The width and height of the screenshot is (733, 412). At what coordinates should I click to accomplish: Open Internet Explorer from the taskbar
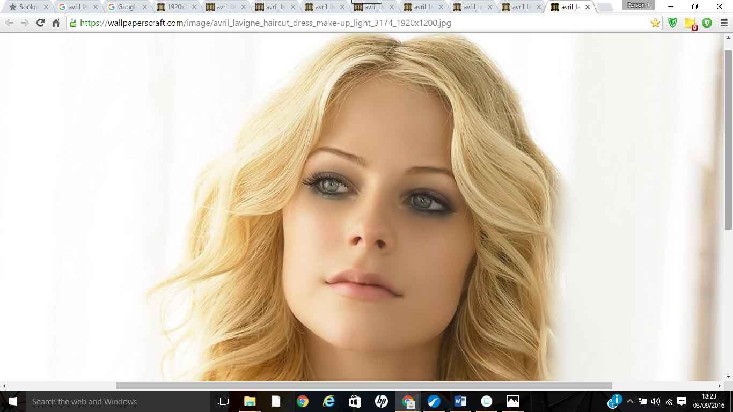pos(329,401)
